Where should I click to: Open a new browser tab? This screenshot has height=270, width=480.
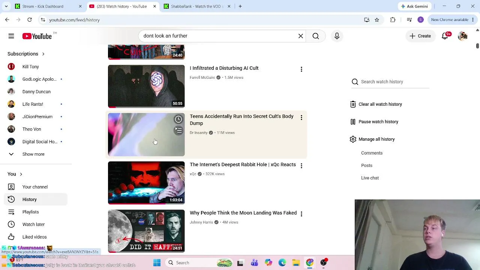pyautogui.click(x=240, y=6)
